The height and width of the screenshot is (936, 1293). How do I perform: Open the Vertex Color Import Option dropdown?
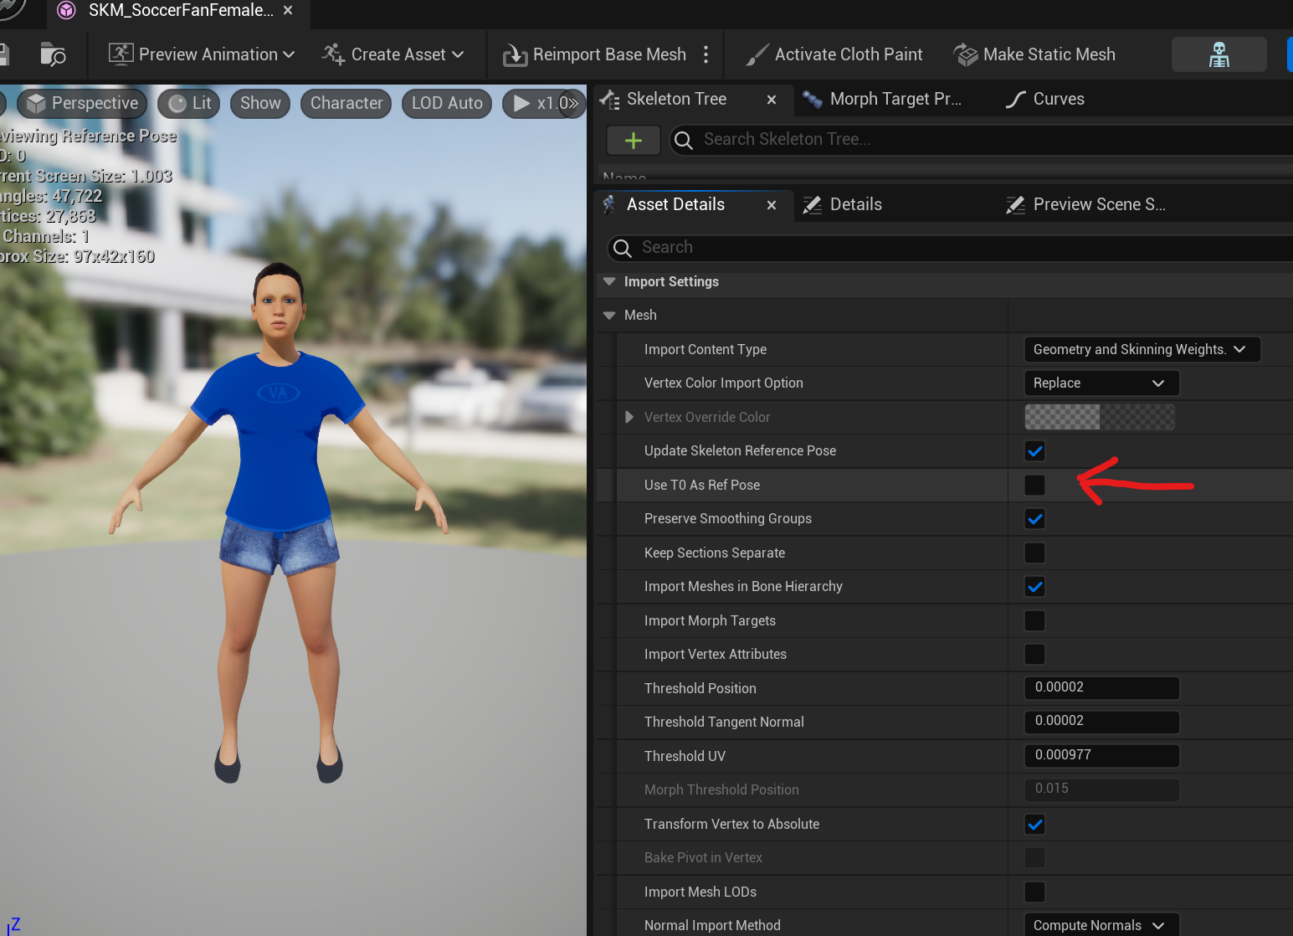tap(1101, 383)
